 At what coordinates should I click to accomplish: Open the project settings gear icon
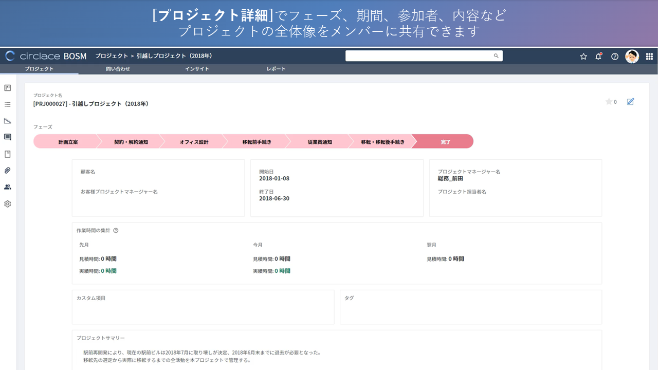[8, 204]
